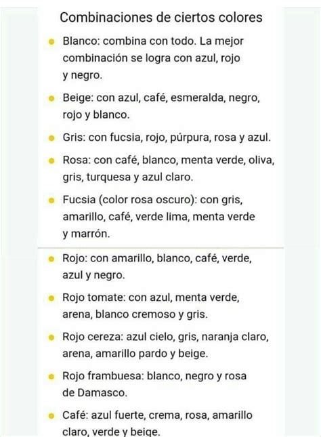This screenshot has height=437, width=321.
Task: Click the yellow bullet beside Blanco
Action: [x=51, y=42]
